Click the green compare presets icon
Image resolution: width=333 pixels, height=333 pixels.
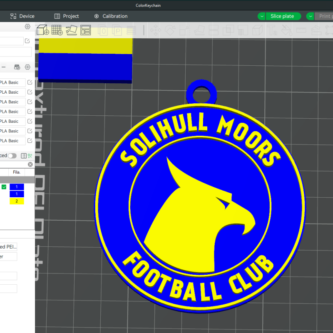pyautogui.click(x=30, y=156)
